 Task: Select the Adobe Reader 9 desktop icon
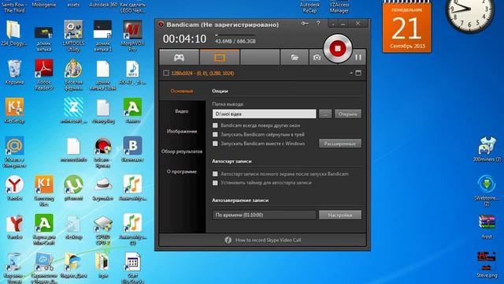(44, 75)
